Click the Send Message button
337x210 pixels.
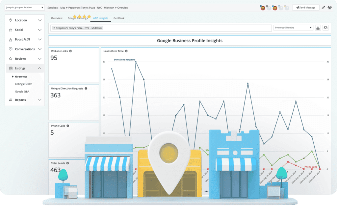pyautogui.click(x=306, y=8)
